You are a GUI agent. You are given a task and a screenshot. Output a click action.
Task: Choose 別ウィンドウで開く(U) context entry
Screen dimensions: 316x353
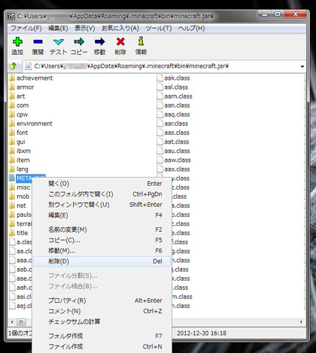[102, 205]
